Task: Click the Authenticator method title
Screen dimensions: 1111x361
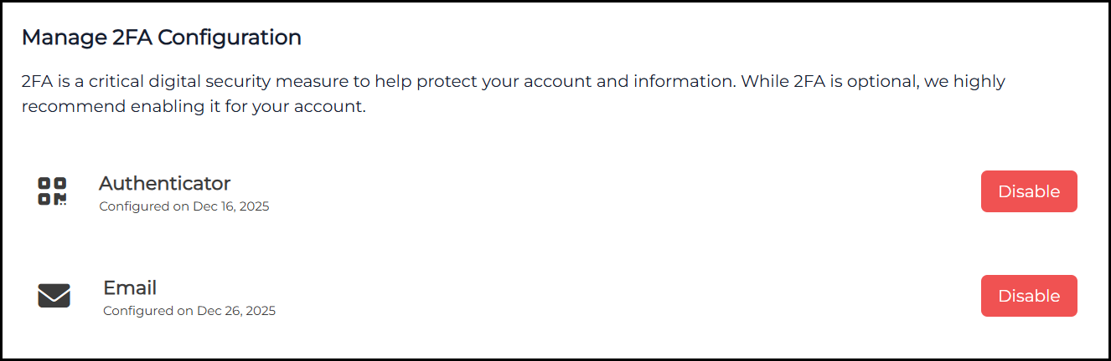Action: [x=164, y=183]
